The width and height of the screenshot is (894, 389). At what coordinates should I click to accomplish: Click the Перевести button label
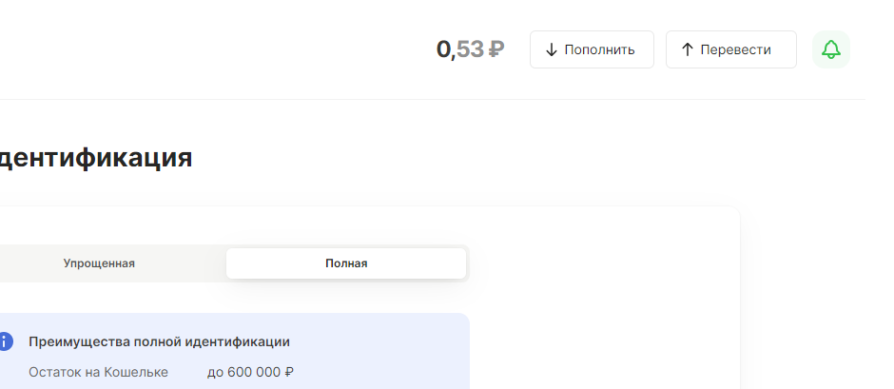pos(735,49)
